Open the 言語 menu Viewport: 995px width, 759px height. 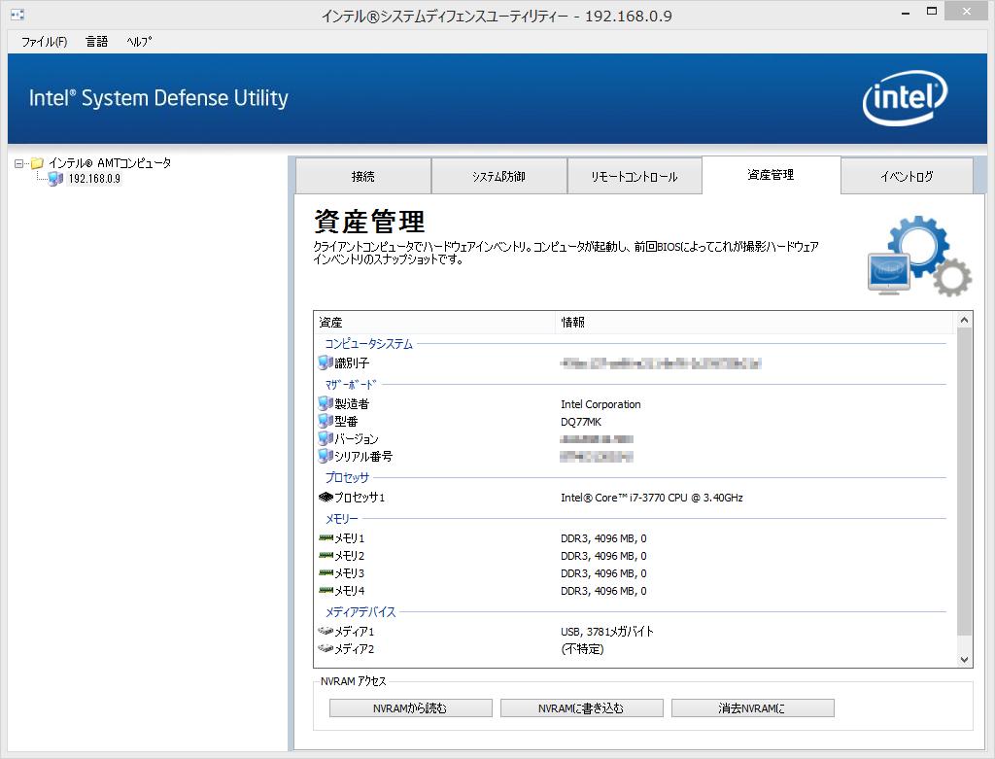click(x=96, y=42)
